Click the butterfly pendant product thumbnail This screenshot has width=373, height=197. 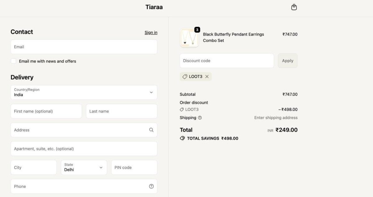coord(189,38)
